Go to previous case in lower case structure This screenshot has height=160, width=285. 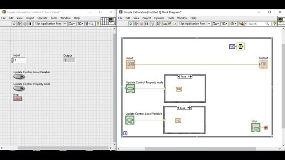coord(178,108)
